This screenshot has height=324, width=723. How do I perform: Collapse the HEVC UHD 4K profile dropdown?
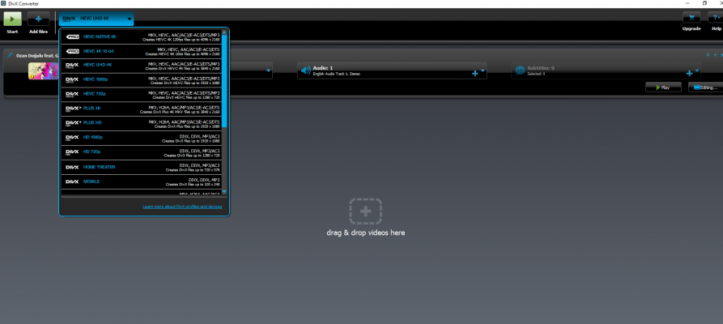96,19
